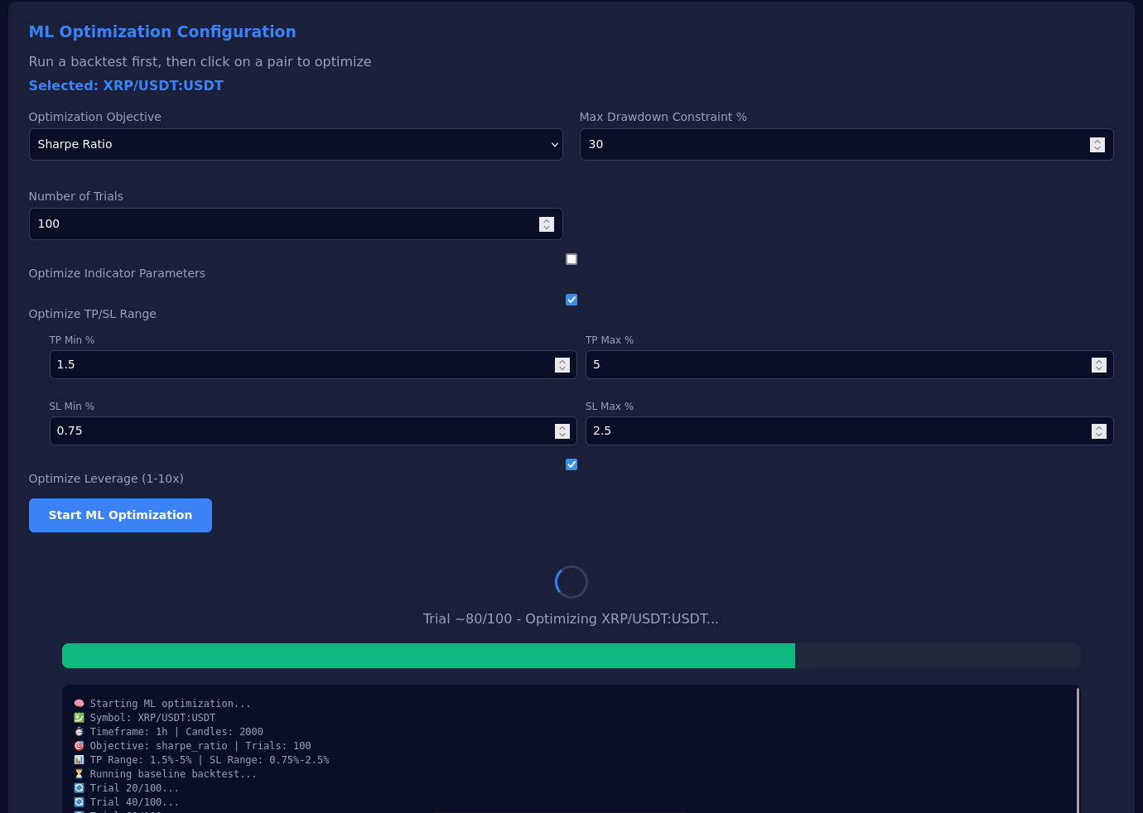Click the Max Drawdown Constraint stepper arrows
The height and width of the screenshot is (813, 1143).
click(1097, 144)
